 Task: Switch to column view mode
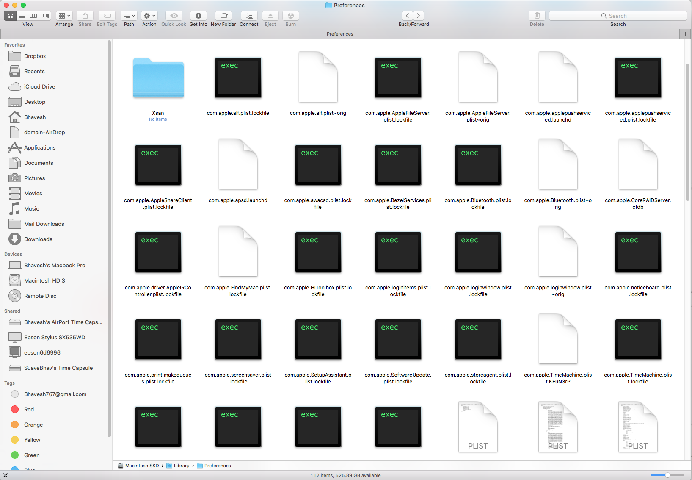[x=33, y=16]
